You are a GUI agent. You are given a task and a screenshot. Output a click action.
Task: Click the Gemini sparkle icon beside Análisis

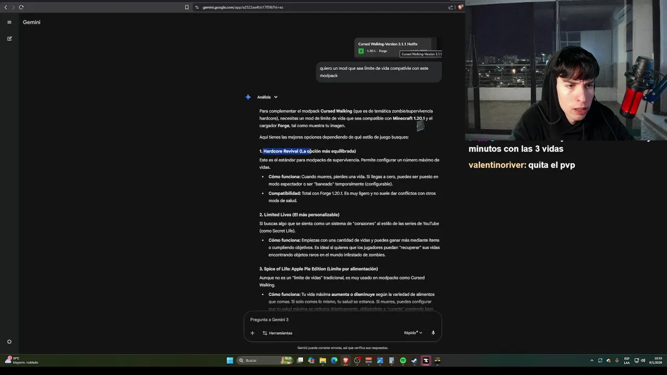(x=248, y=97)
